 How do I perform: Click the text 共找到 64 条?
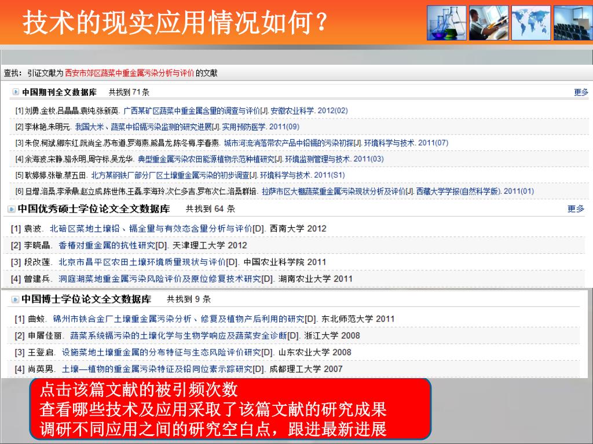tap(210, 209)
